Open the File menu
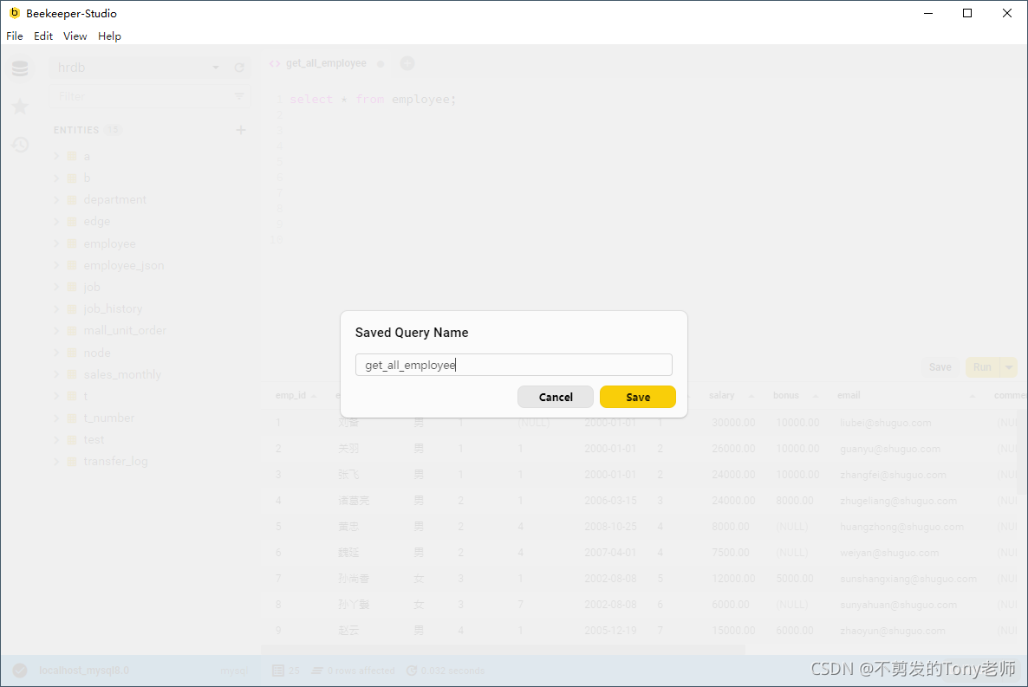Image resolution: width=1028 pixels, height=687 pixels. pos(15,36)
